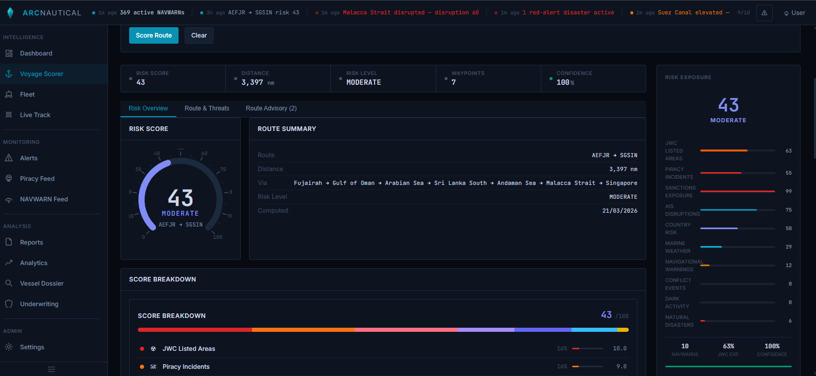816x376 pixels.
Task: Open Fleet page from sidebar
Action: (54, 95)
